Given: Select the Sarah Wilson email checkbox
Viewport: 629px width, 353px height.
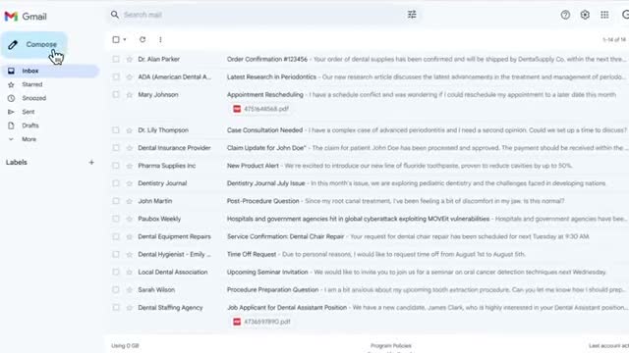Looking at the screenshot, I should [x=116, y=290].
